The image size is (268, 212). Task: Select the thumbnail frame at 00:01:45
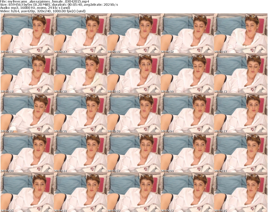coord(134,73)
